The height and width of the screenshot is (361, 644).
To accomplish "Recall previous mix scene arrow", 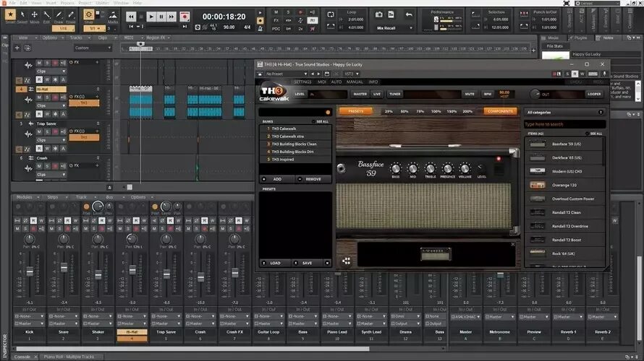I will (409, 14).
